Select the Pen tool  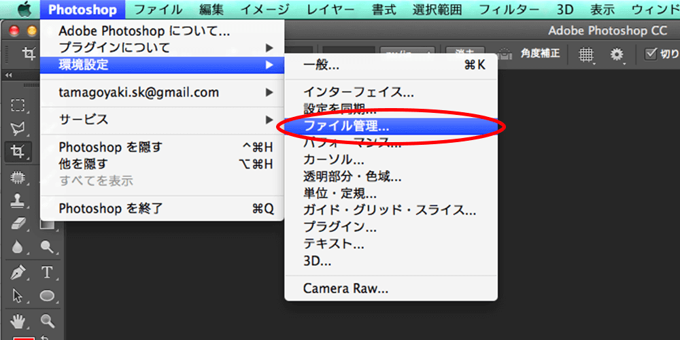tap(18, 273)
